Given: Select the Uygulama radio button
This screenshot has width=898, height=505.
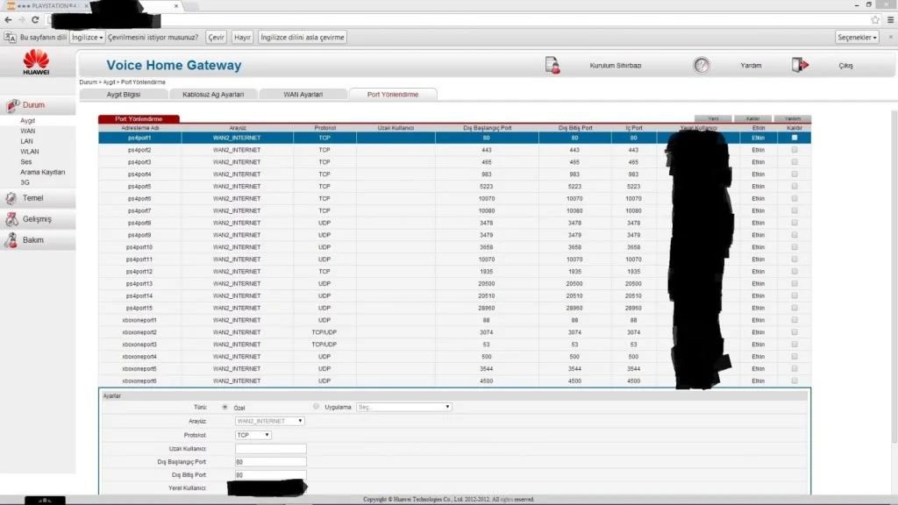Looking at the screenshot, I should [x=317, y=407].
